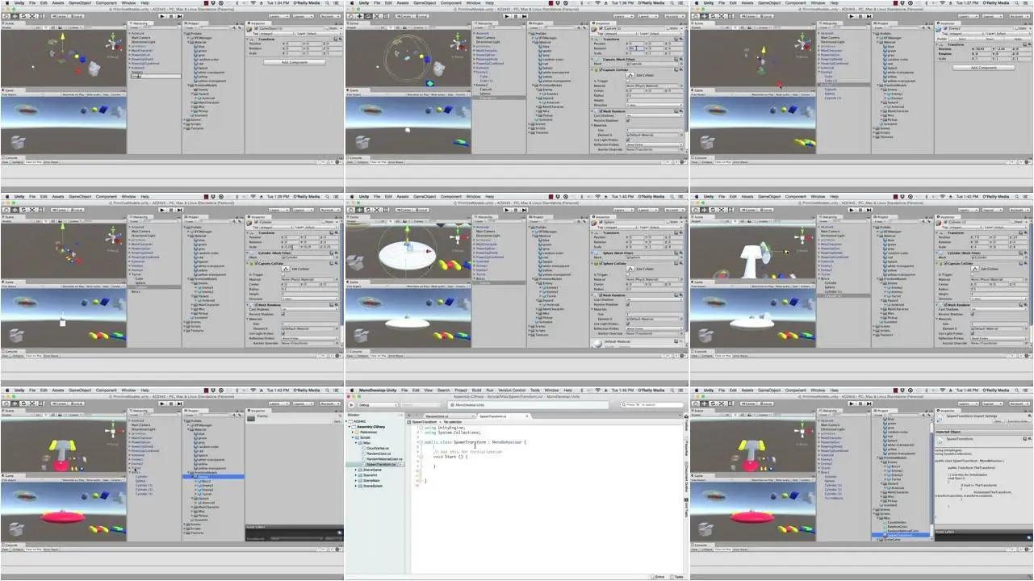This screenshot has width=1034, height=581.
Task: Click the Run button in the MonoDevelop toolbar
Action: point(351,405)
